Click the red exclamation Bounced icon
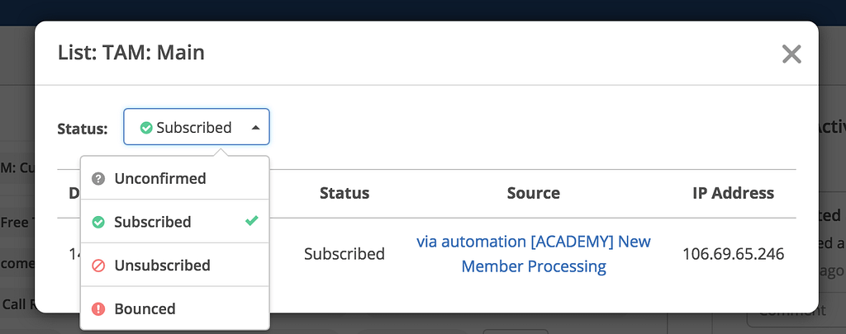The width and height of the screenshot is (846, 334). pyautogui.click(x=98, y=308)
